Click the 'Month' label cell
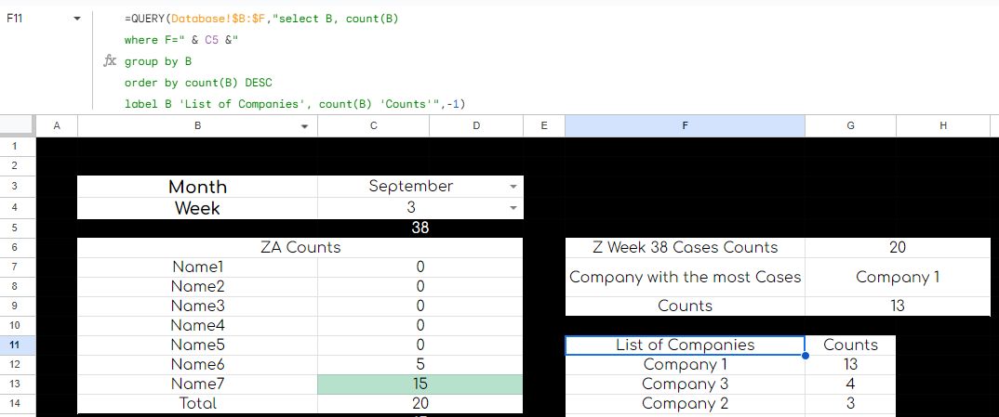 (x=197, y=187)
